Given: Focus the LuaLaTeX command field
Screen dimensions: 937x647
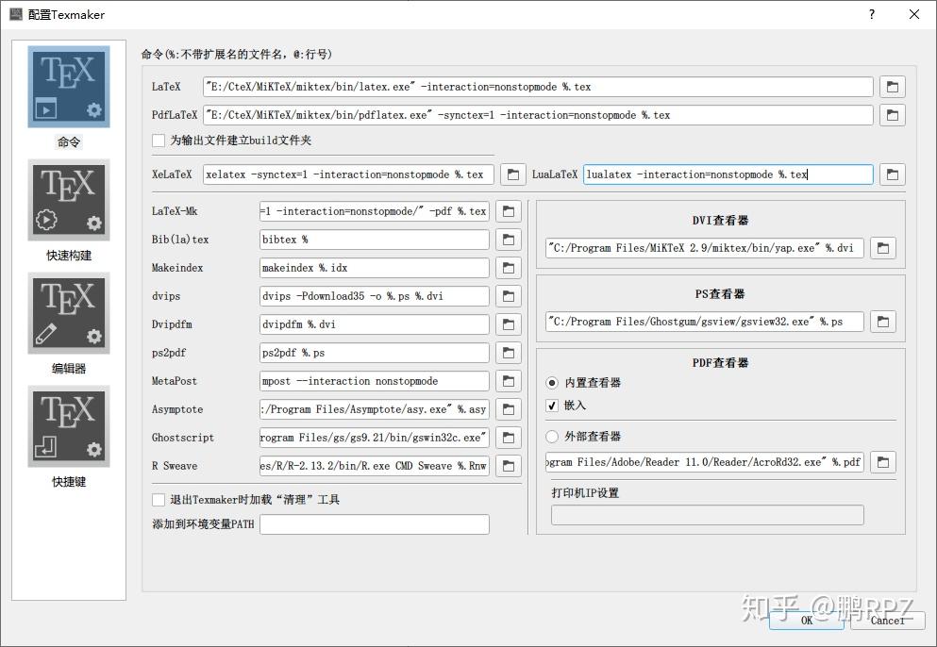Looking at the screenshot, I should pyautogui.click(x=728, y=174).
